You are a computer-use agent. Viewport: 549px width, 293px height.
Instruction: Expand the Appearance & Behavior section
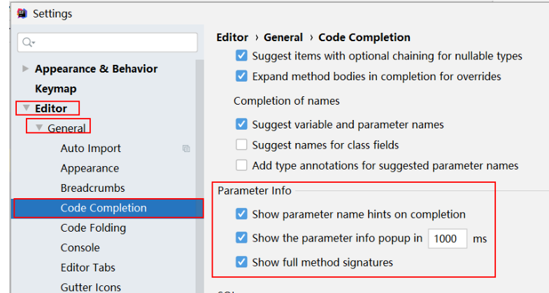pyautogui.click(x=26, y=68)
